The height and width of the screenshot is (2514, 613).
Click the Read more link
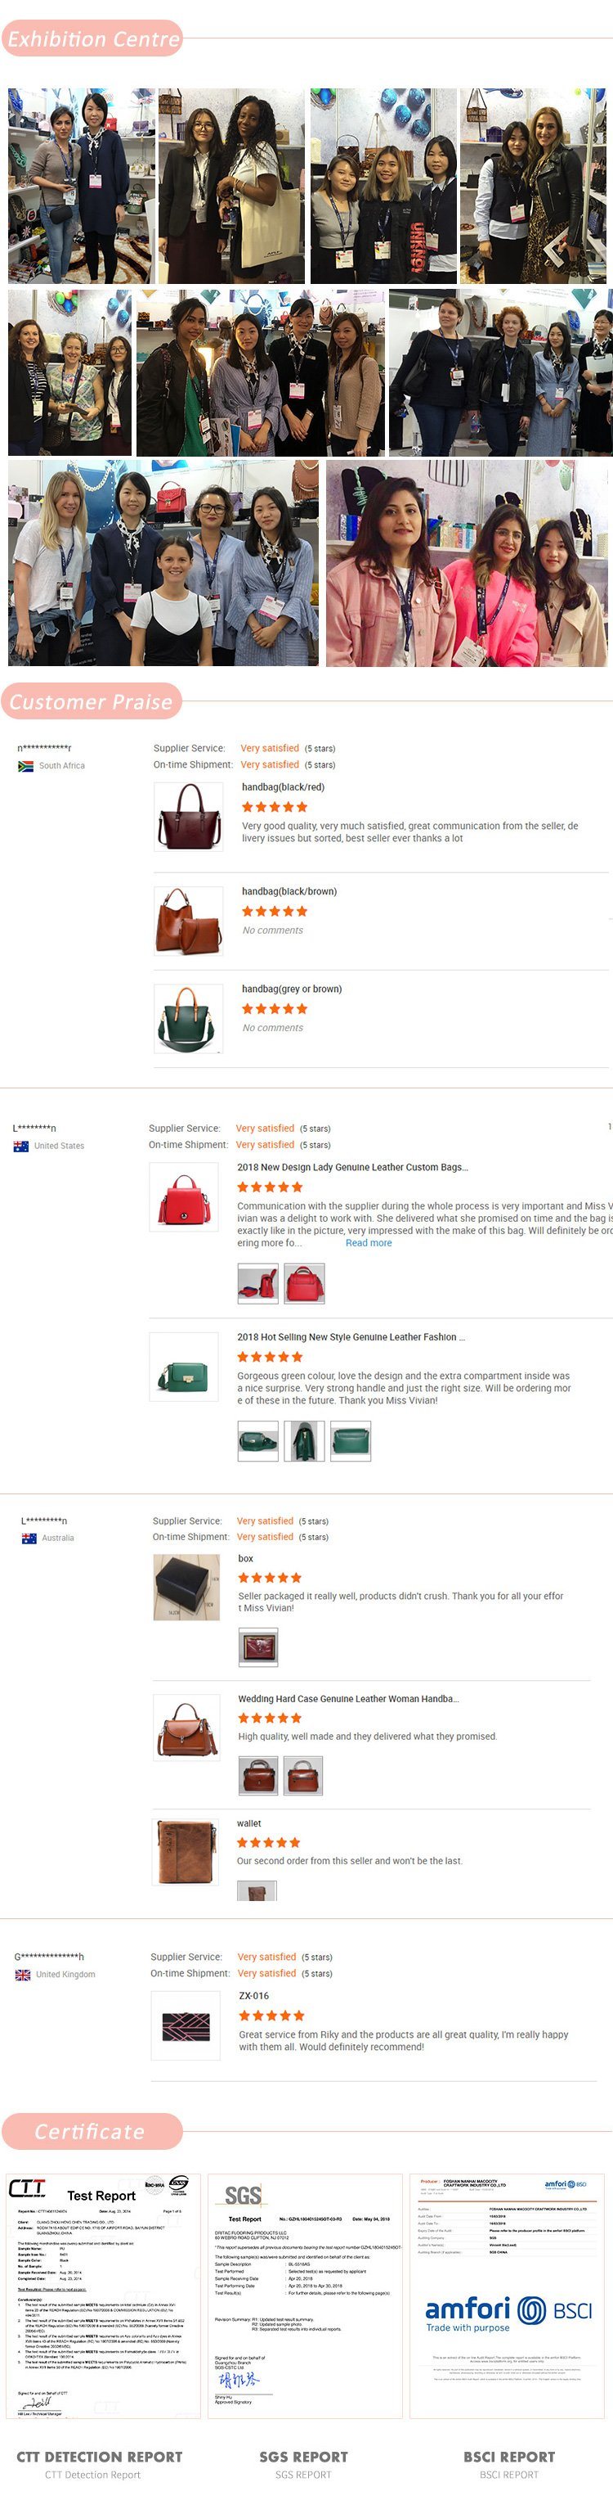tap(369, 1243)
